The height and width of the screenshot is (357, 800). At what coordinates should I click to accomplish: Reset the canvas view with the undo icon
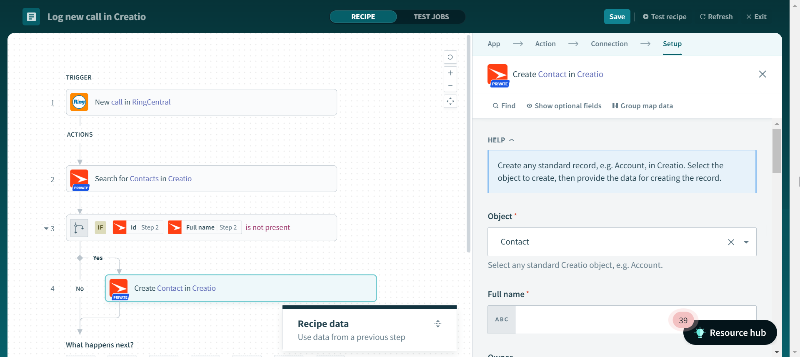450,57
